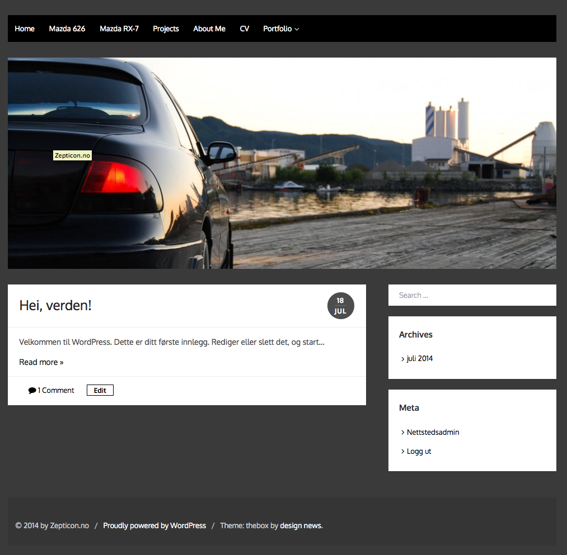The width and height of the screenshot is (567, 555).
Task: Open the Home menu item
Action: (25, 29)
